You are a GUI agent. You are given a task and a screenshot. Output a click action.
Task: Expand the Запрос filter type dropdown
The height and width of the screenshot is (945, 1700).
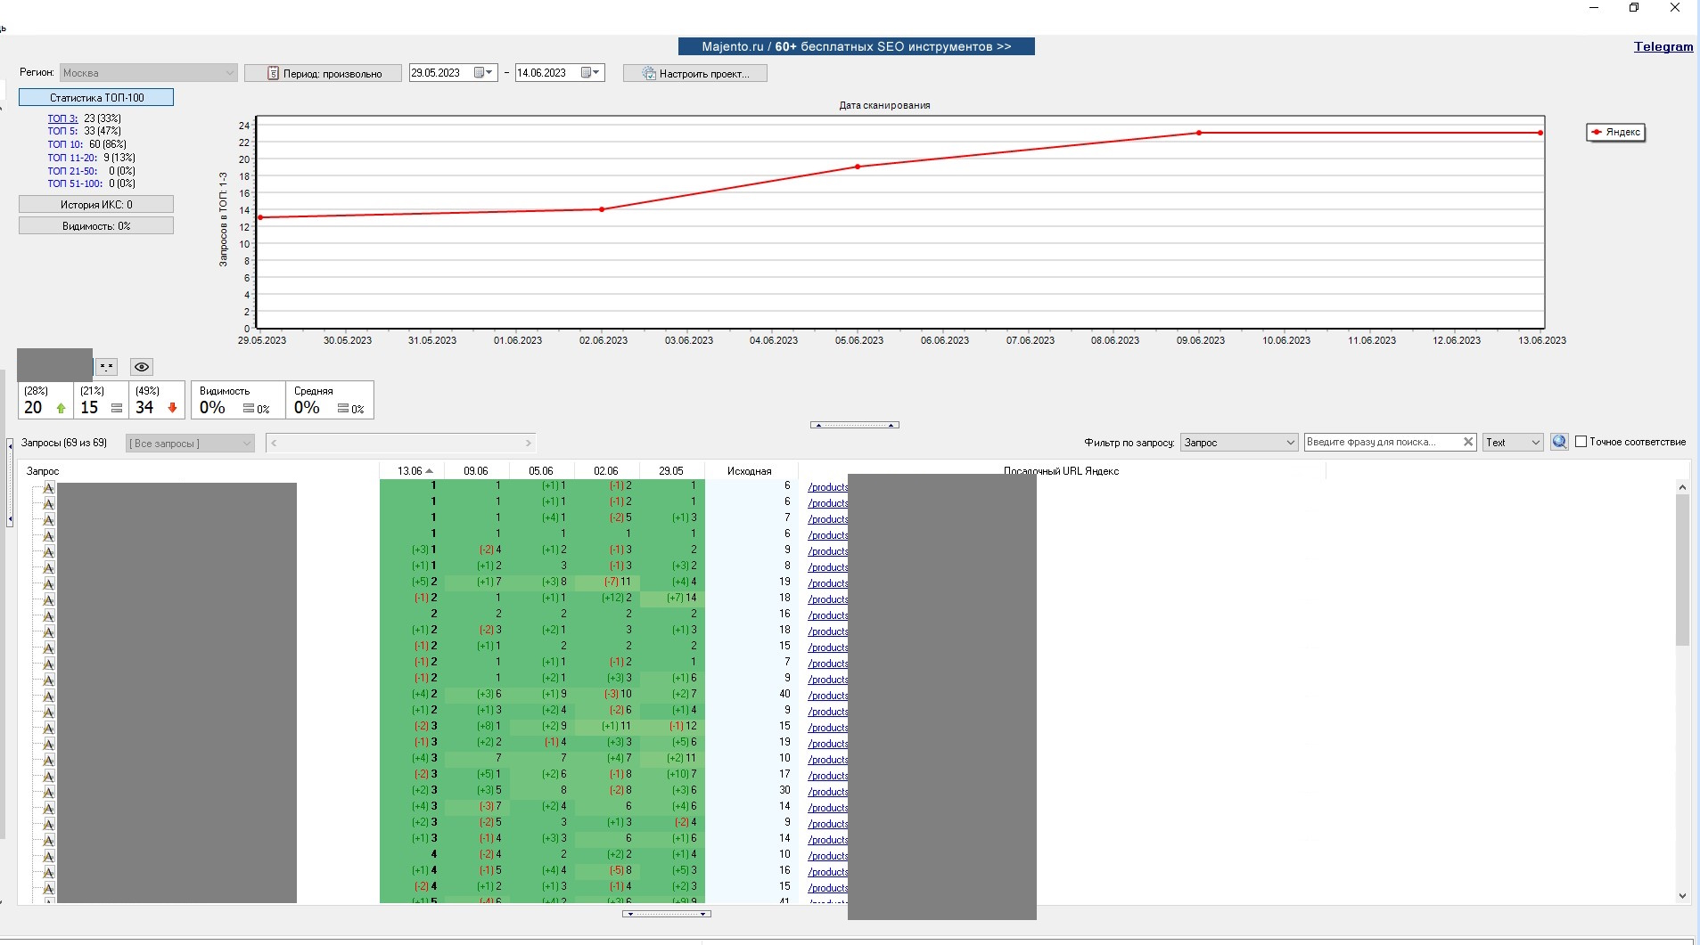(1238, 443)
